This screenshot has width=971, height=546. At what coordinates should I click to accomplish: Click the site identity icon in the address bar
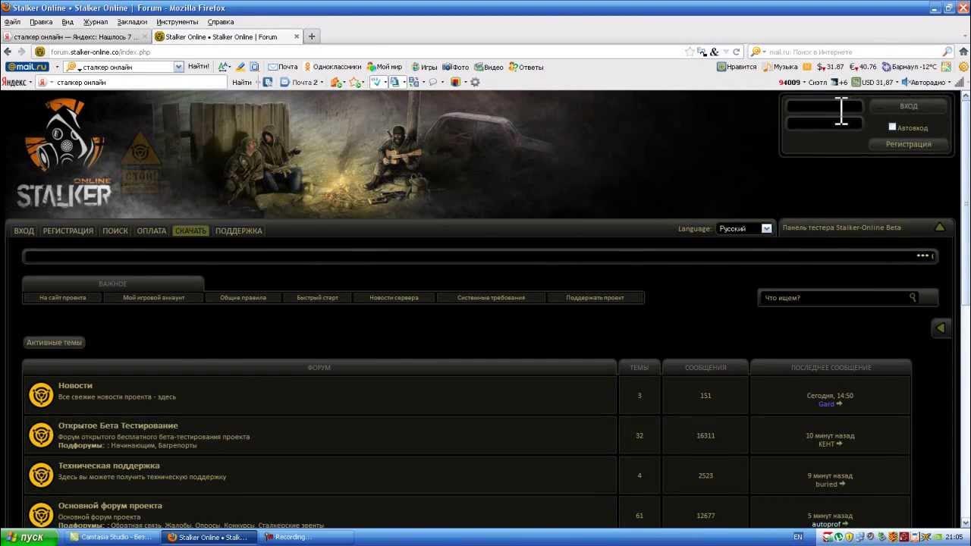point(40,52)
